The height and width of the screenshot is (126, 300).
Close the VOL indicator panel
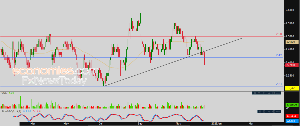[x=255, y=93]
